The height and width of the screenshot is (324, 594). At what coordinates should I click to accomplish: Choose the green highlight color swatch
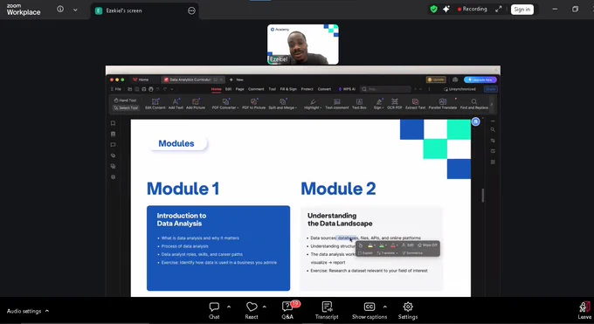pos(382,245)
